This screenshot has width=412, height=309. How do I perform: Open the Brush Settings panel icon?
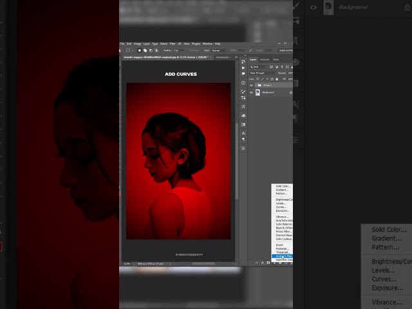tap(243, 98)
